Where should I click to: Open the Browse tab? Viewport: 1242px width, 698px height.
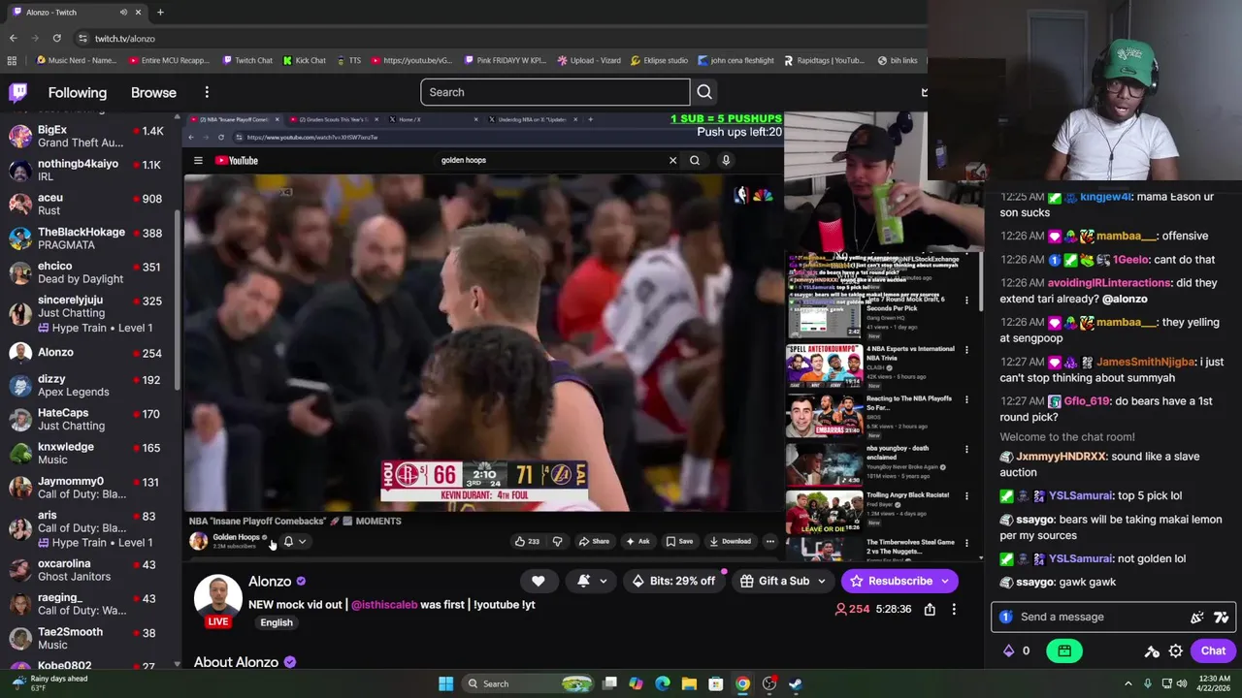click(153, 92)
